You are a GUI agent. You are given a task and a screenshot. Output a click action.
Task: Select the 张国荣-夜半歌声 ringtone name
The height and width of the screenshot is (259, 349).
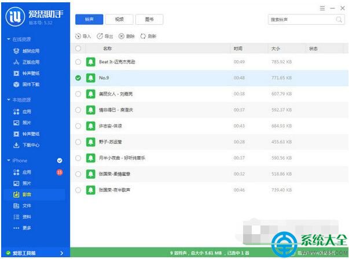pyautogui.click(x=115, y=190)
